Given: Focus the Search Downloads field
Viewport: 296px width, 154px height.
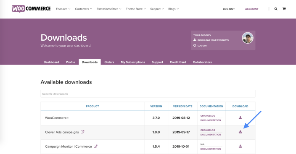Looking at the screenshot, I should pos(148,94).
